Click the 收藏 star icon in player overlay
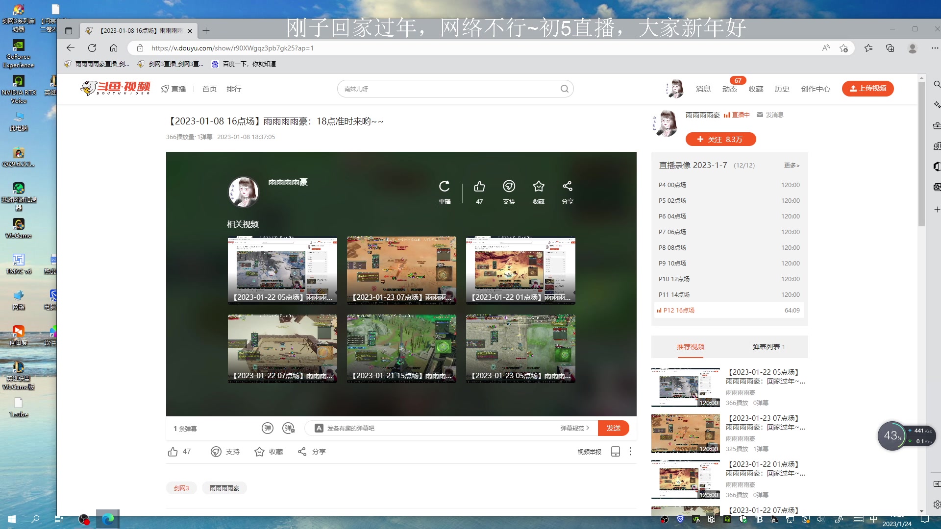 (x=538, y=187)
